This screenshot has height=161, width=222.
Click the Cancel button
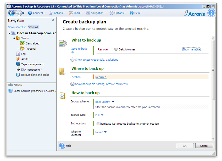click(x=204, y=146)
